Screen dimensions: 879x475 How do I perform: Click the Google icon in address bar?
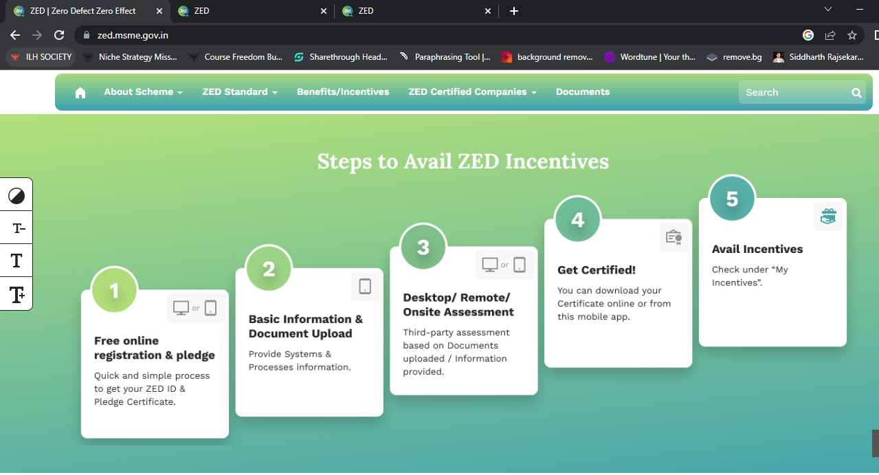pos(808,35)
